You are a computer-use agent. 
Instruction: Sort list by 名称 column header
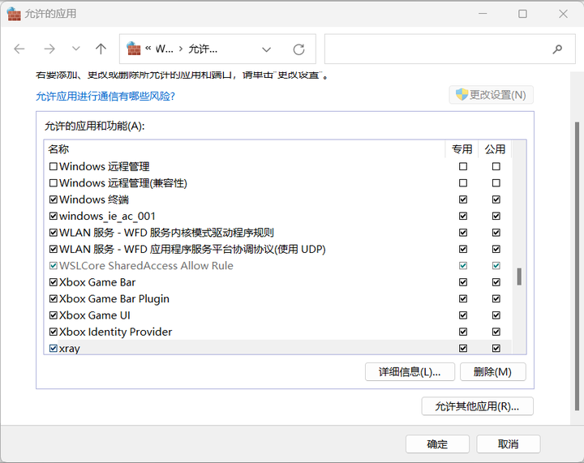tap(58, 149)
